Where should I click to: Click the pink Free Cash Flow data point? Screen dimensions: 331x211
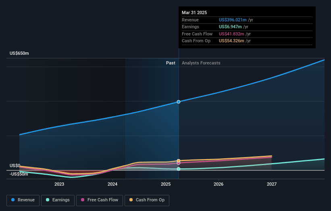click(x=179, y=163)
